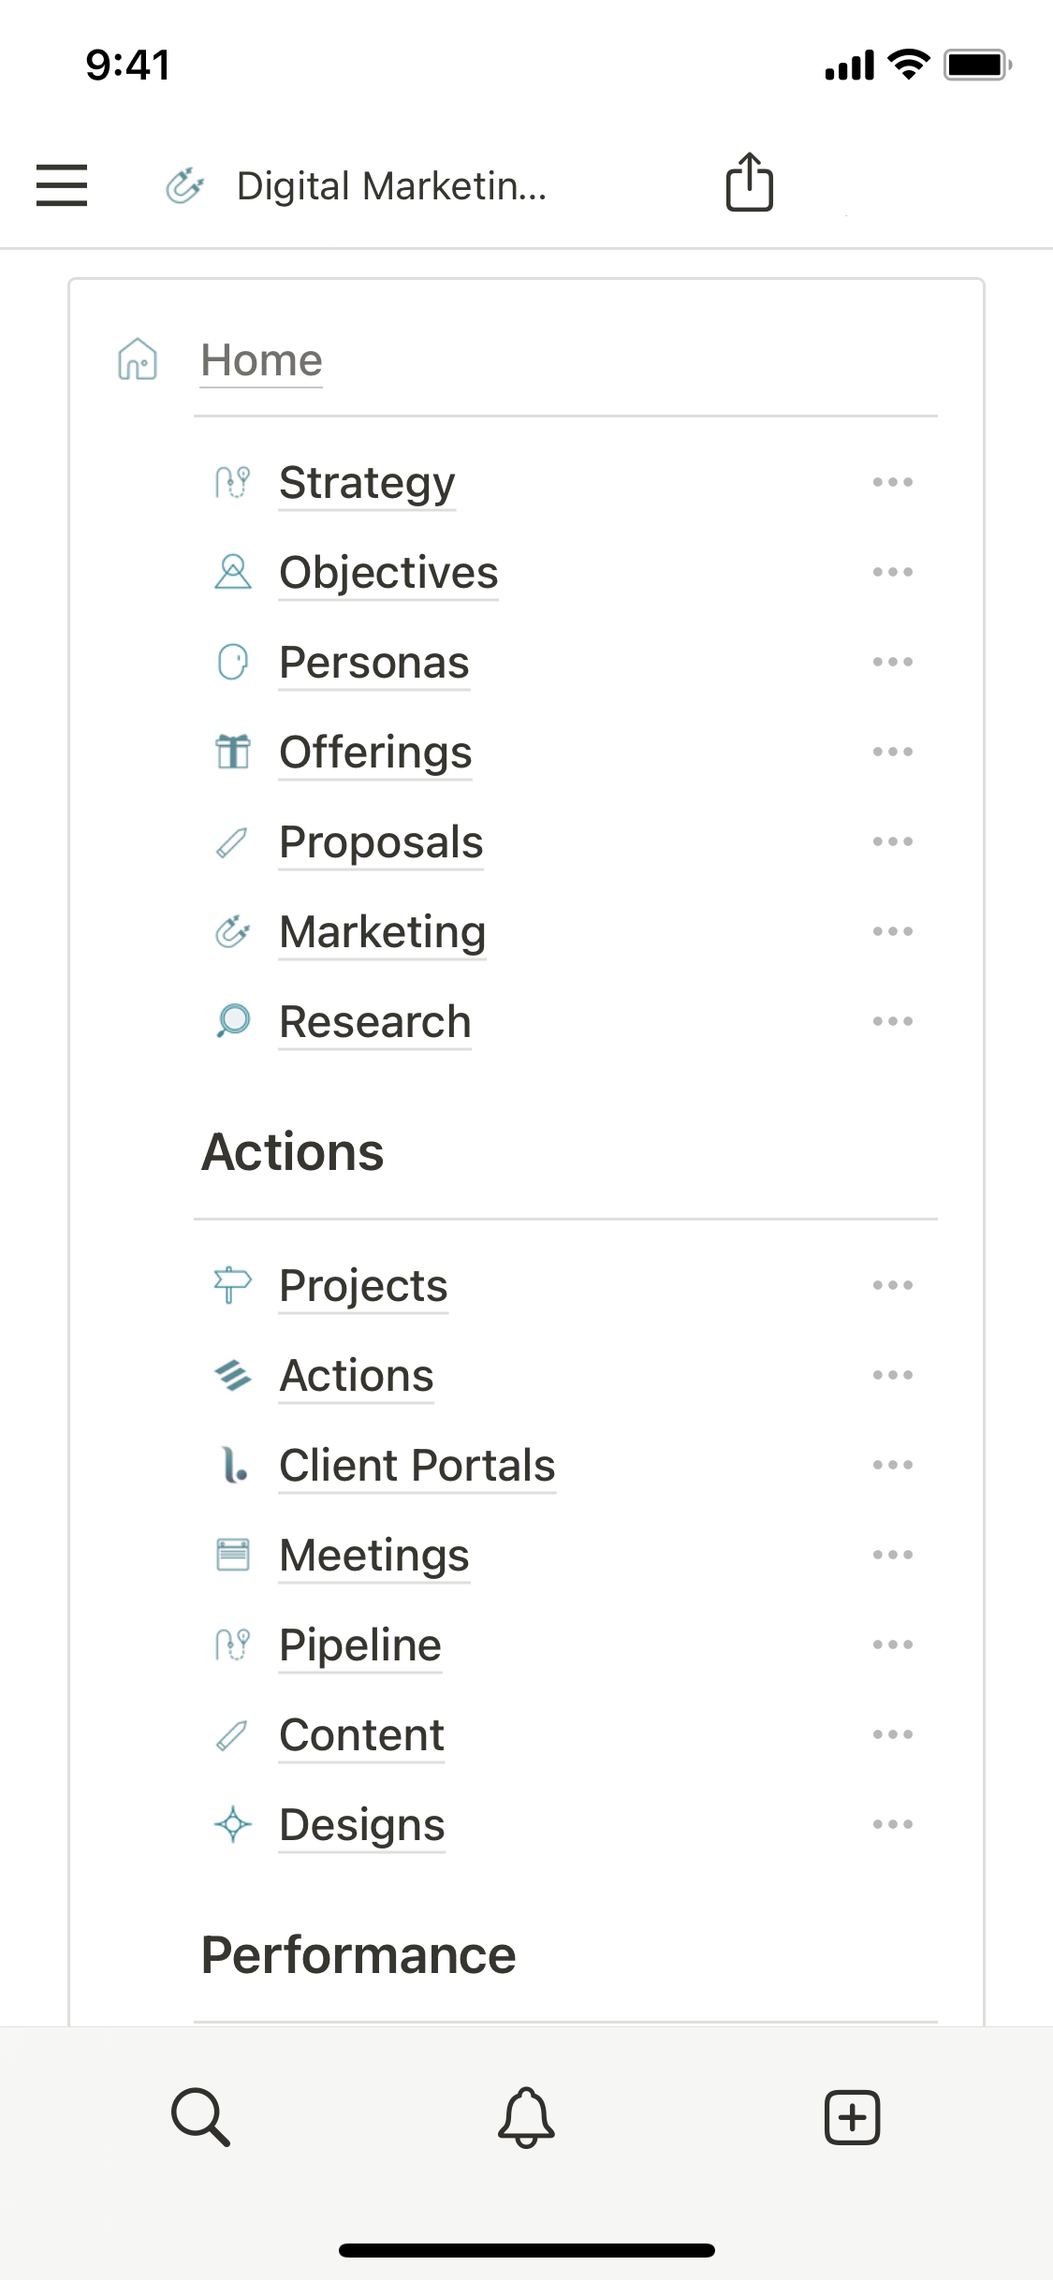Open search with the magnifier icon

[200, 2116]
